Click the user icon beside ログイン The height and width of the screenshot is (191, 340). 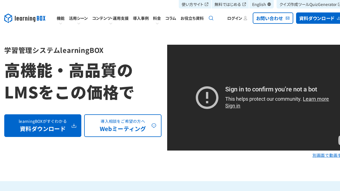click(245, 18)
